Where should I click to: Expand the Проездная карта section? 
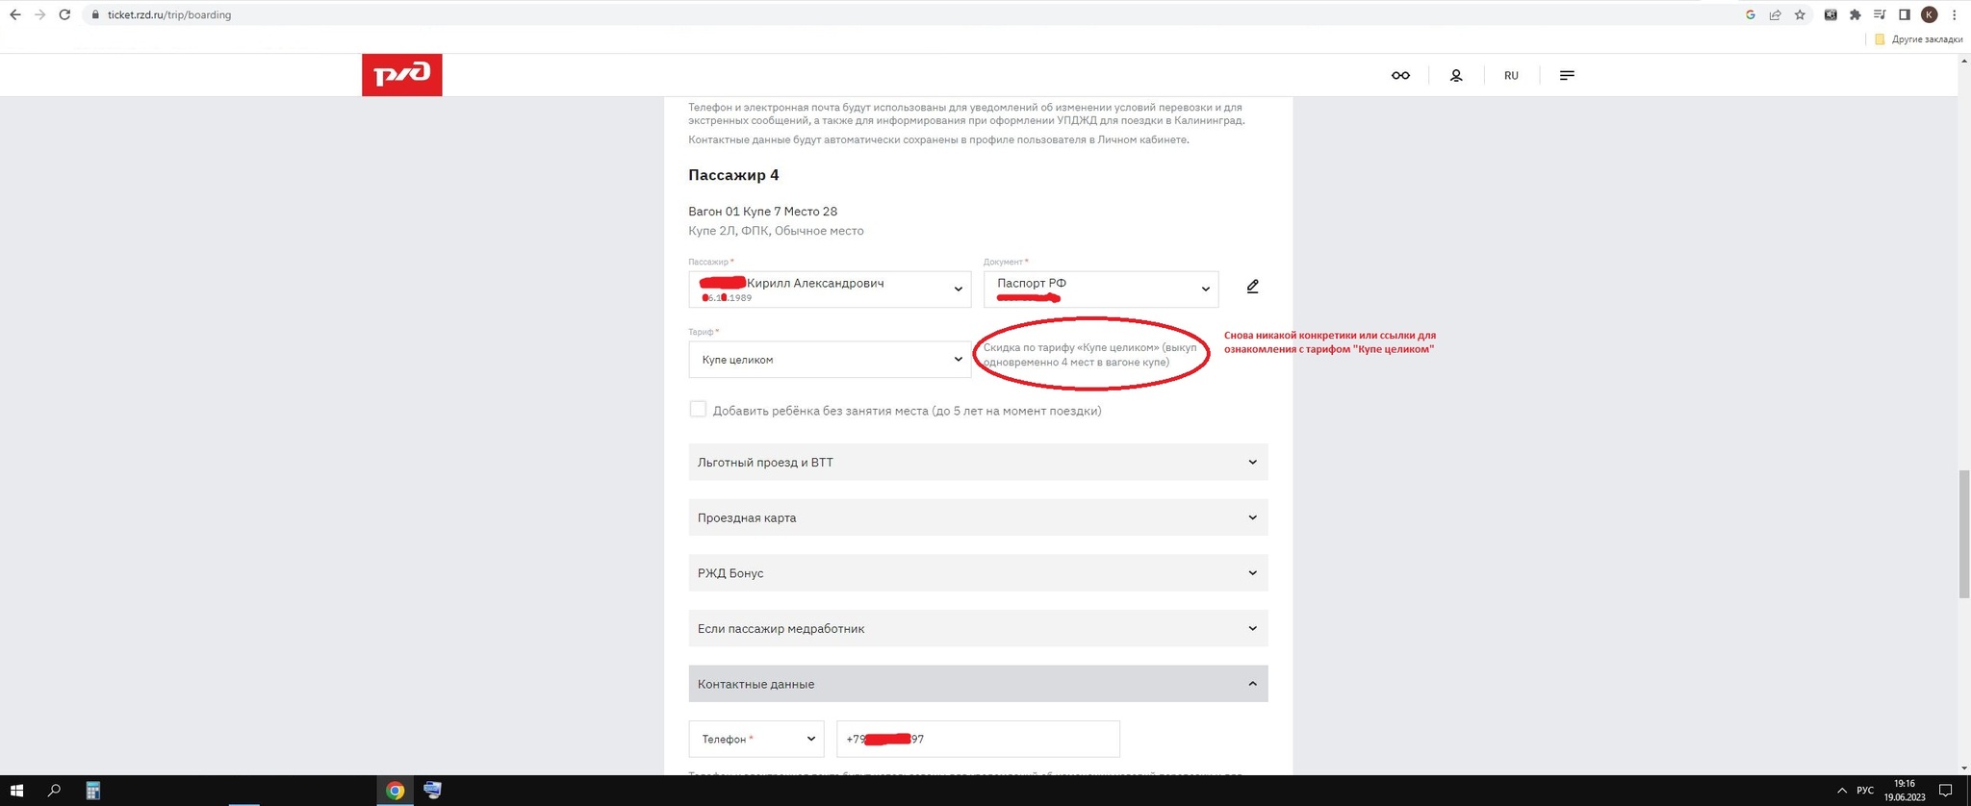(x=978, y=517)
